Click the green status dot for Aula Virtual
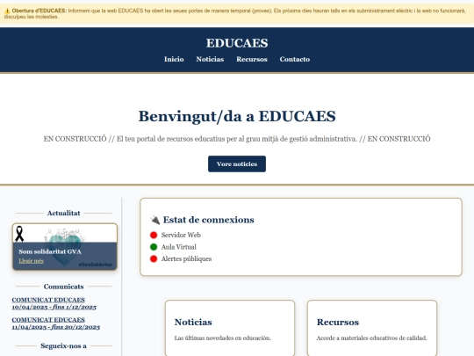The width and height of the screenshot is (474, 356). point(154,247)
